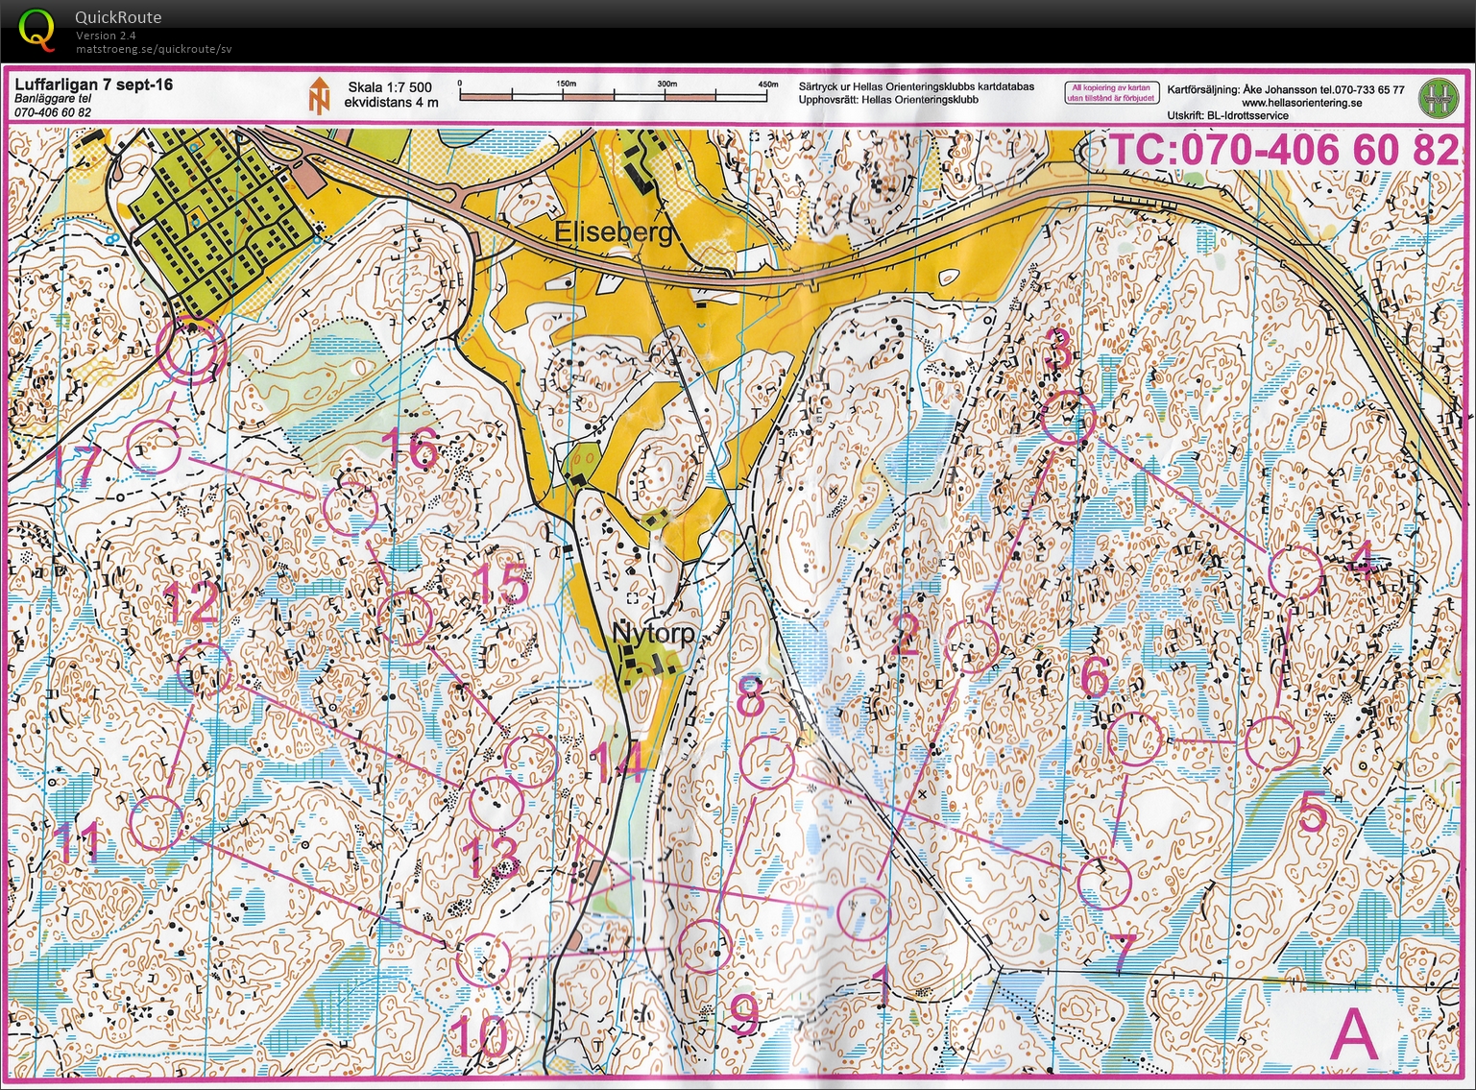The width and height of the screenshot is (1476, 1090).
Task: Click control number 17
Action: (74, 467)
